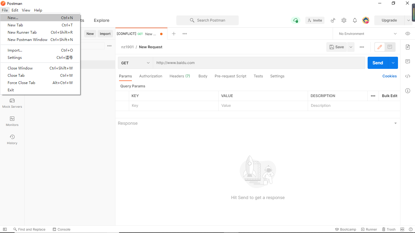Switch to edit mode pencil icon
The image size is (415, 233).
[380, 47]
